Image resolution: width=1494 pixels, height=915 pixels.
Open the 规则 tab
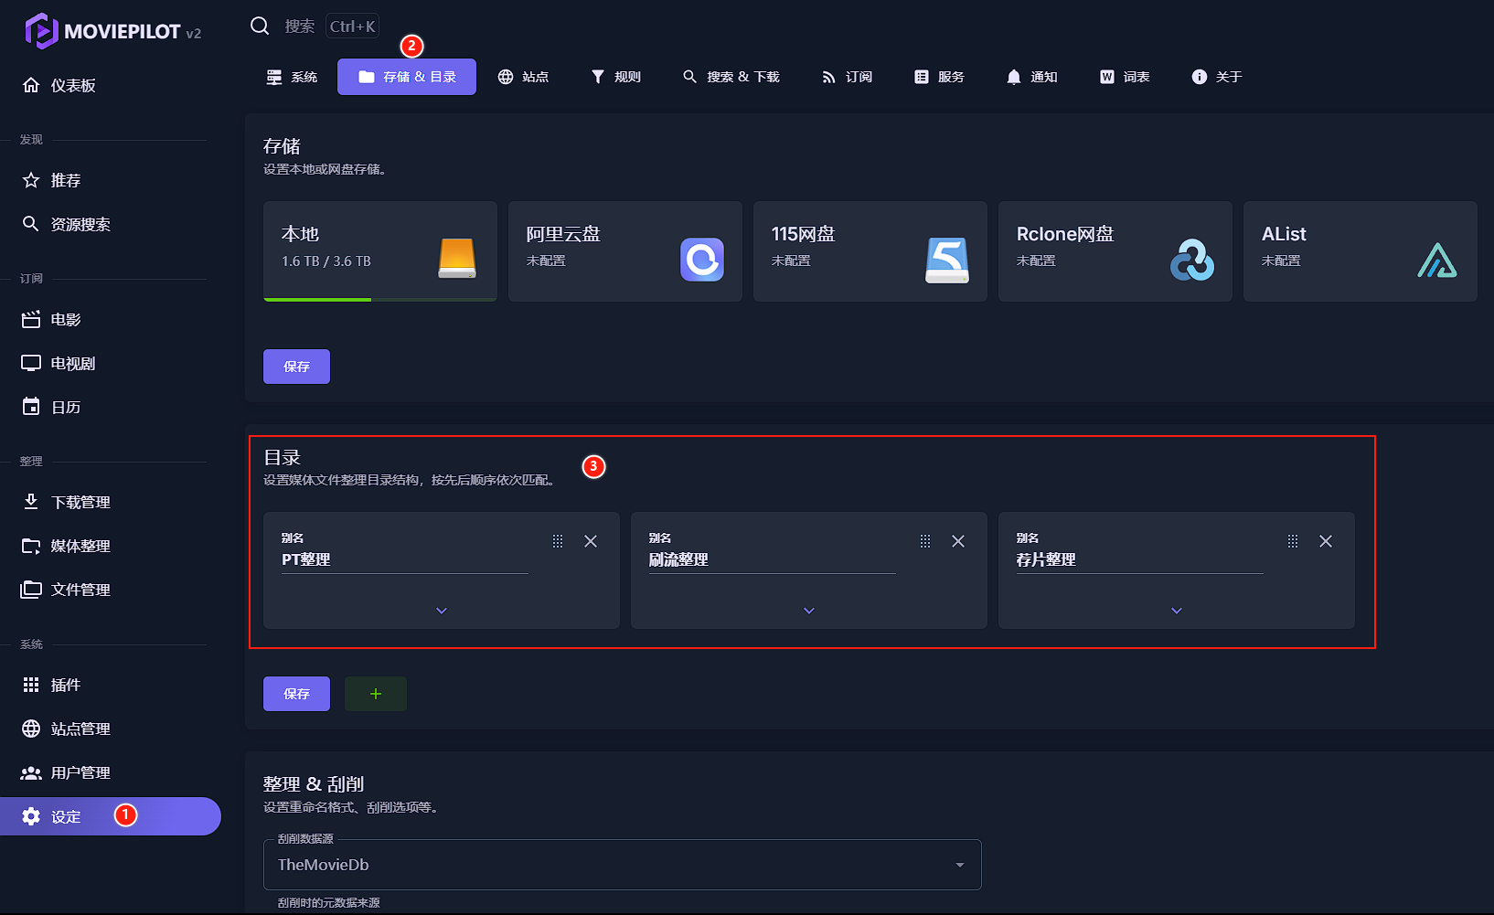[x=615, y=77]
